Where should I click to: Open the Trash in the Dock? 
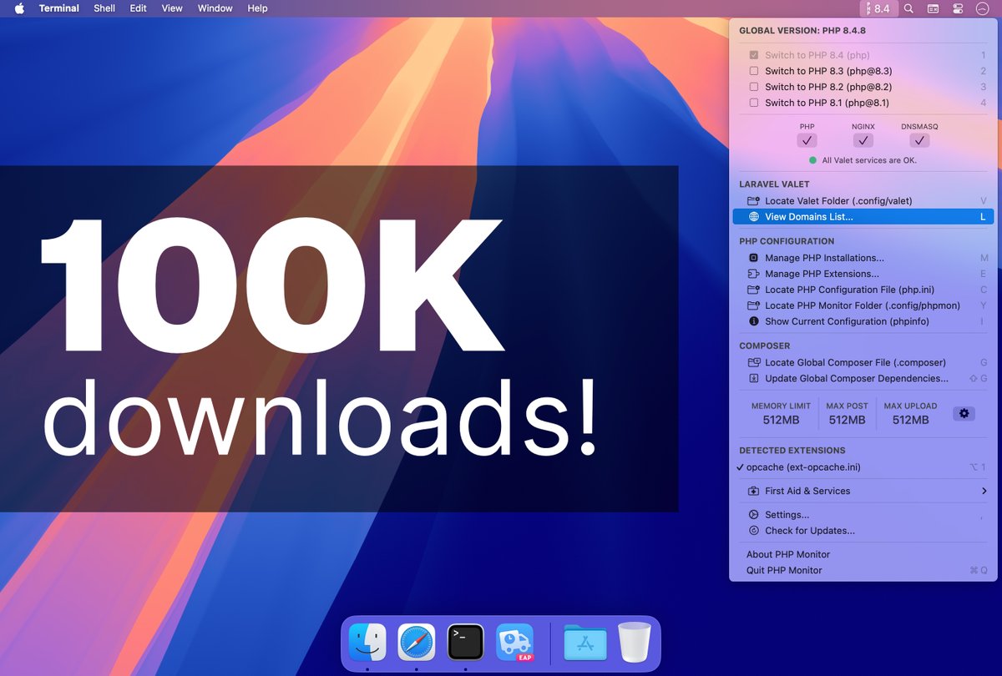635,643
